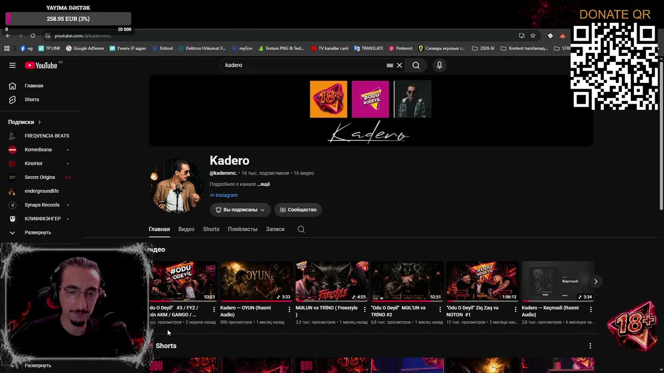Click the Kadero channel avatar
664x373 pixels.
pos(176,185)
